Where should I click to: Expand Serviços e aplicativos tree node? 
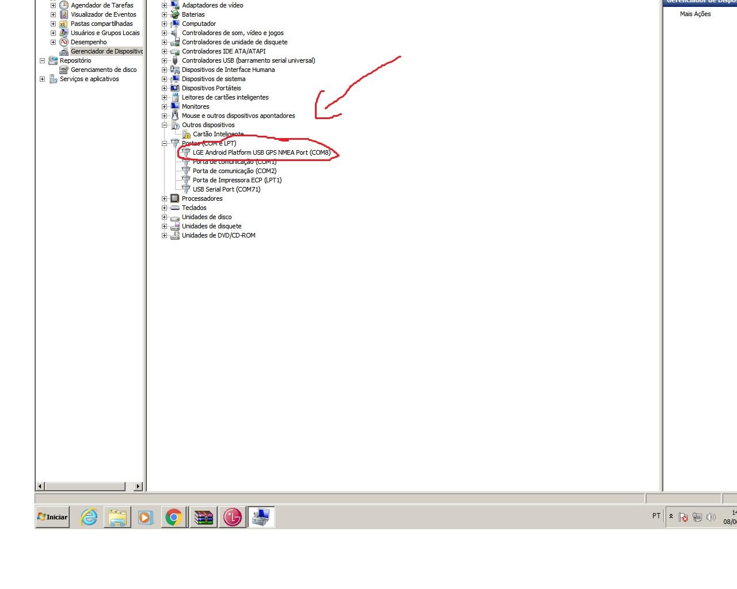(x=42, y=79)
